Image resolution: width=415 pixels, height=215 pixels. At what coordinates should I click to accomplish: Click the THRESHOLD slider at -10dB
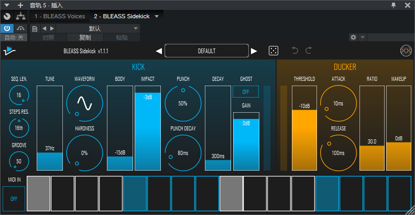click(x=304, y=128)
